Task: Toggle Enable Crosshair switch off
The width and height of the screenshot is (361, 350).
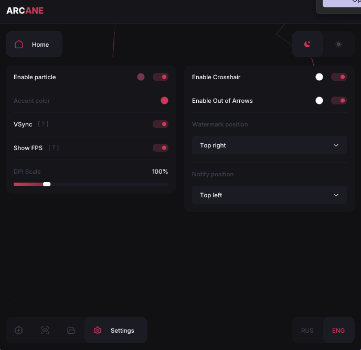Action: coord(338,77)
